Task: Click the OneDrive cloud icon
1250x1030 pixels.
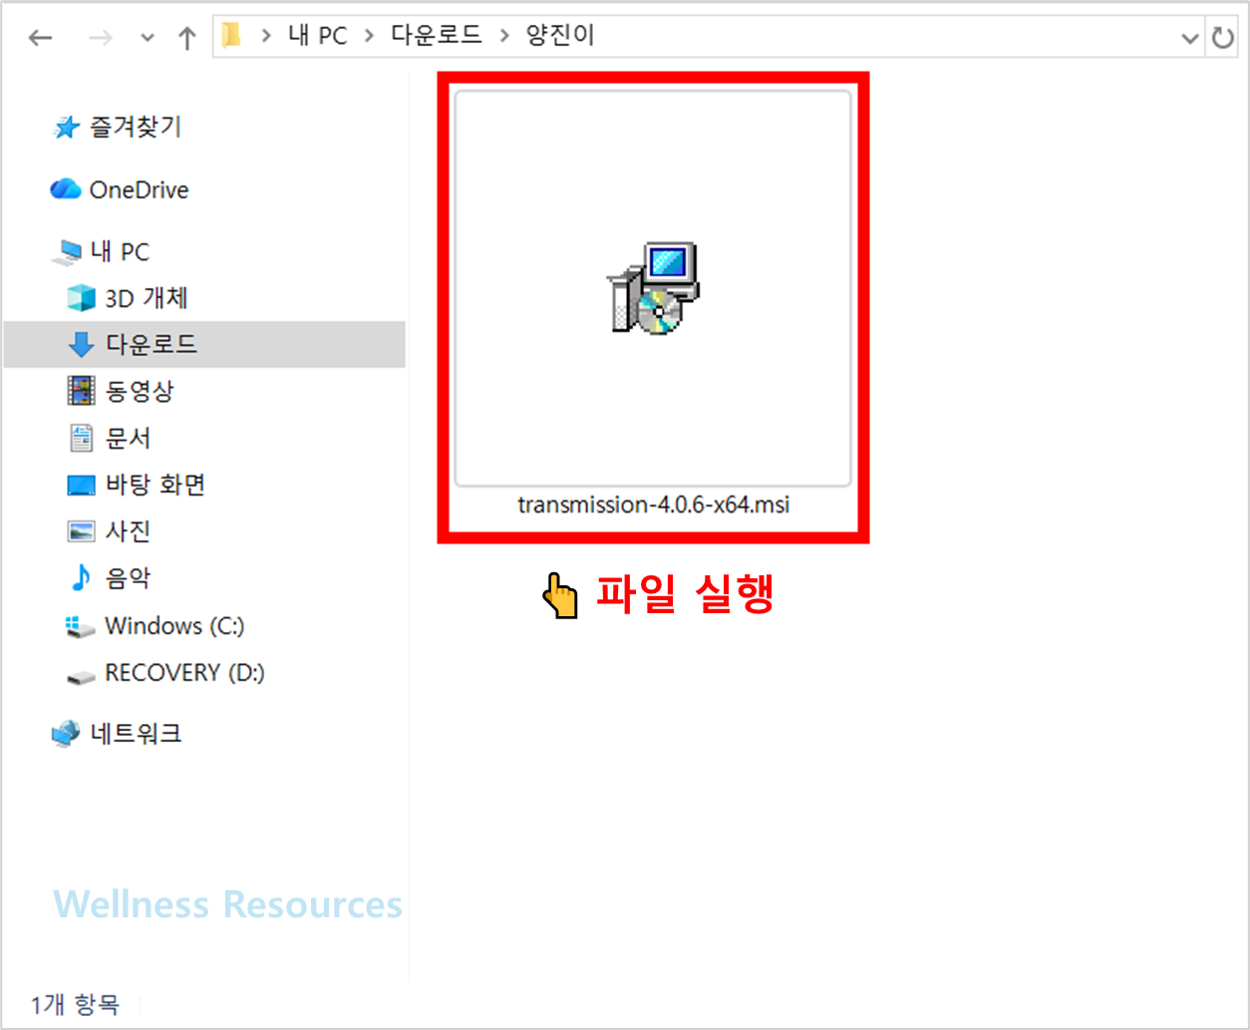Action: (66, 188)
